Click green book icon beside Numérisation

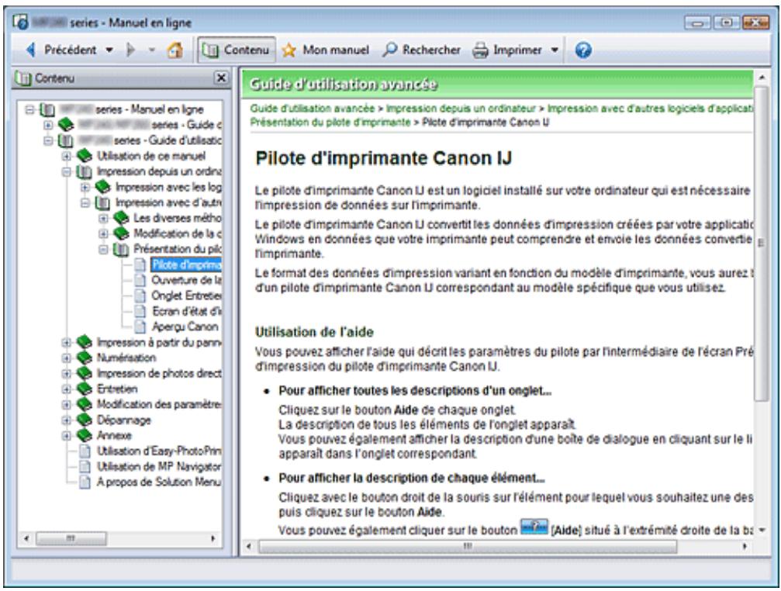coord(85,358)
